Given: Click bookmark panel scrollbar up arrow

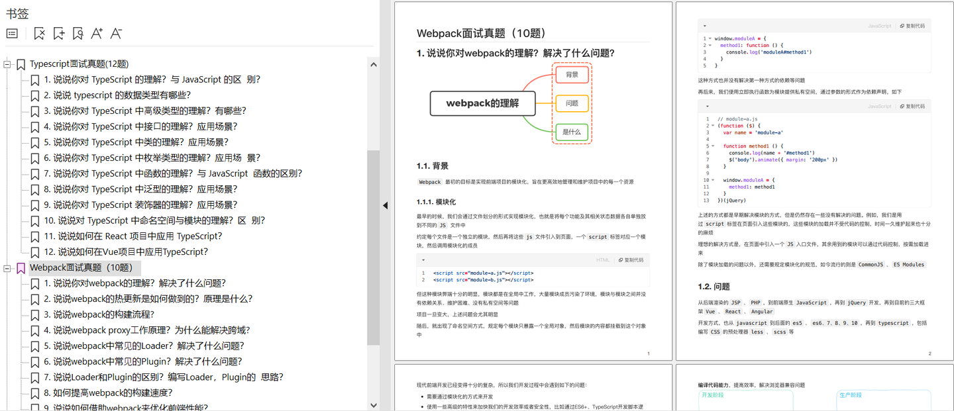Looking at the screenshot, I should click(x=374, y=65).
